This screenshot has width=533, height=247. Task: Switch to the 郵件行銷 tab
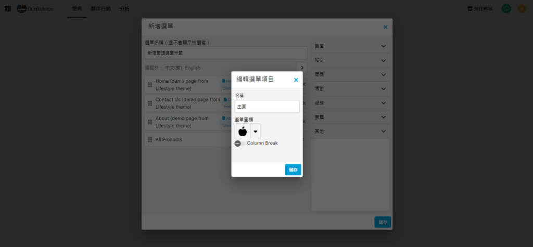pos(100,9)
